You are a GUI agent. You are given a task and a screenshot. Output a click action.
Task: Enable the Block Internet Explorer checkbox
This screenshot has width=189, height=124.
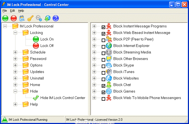pyautogui.click(x=103, y=47)
